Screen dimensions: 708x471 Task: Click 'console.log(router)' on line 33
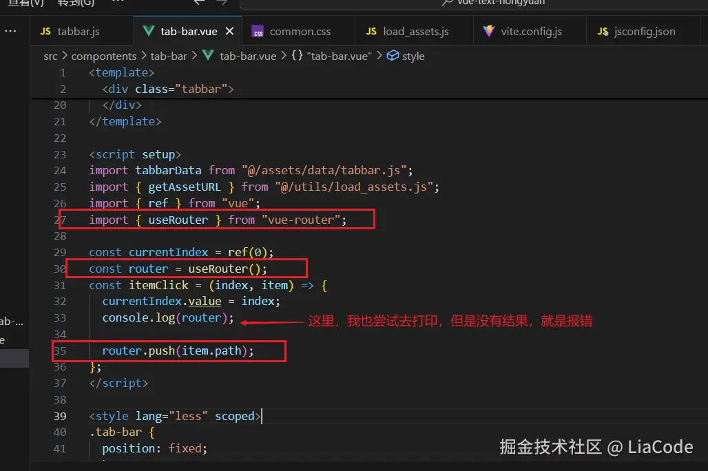tap(165, 318)
